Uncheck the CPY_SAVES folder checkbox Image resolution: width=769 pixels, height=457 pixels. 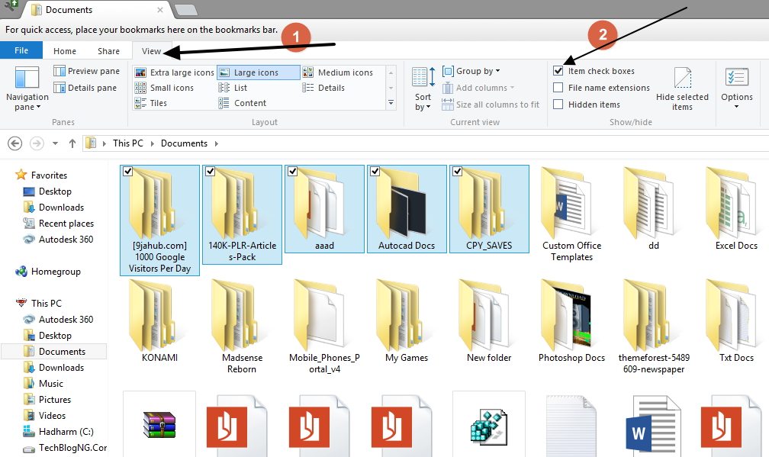[x=457, y=171]
